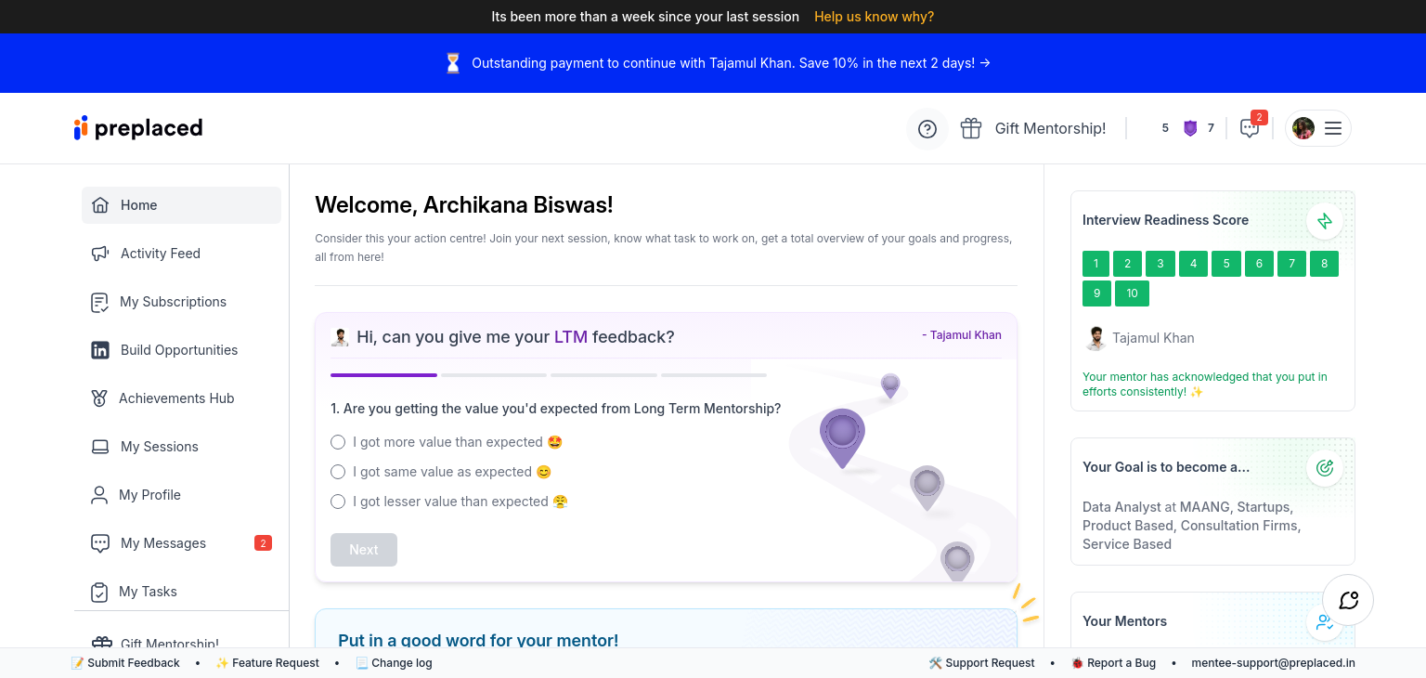The height and width of the screenshot is (678, 1426).
Task: Select "I got more value than expected"
Action: (338, 442)
